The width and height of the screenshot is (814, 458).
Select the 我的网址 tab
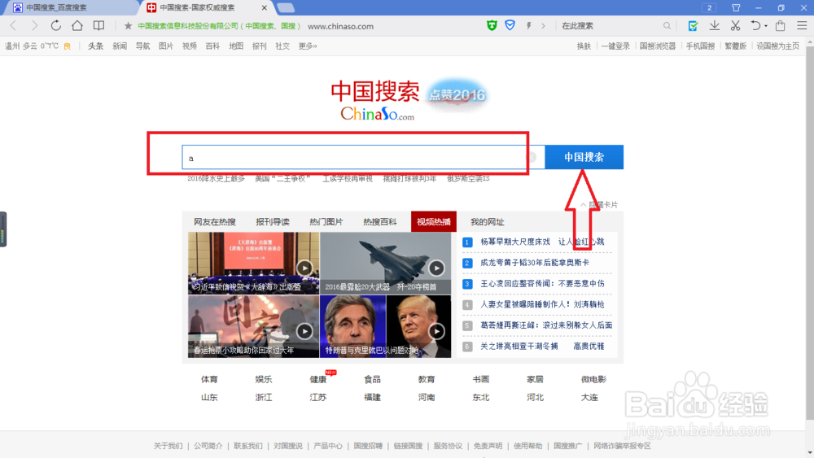(487, 221)
